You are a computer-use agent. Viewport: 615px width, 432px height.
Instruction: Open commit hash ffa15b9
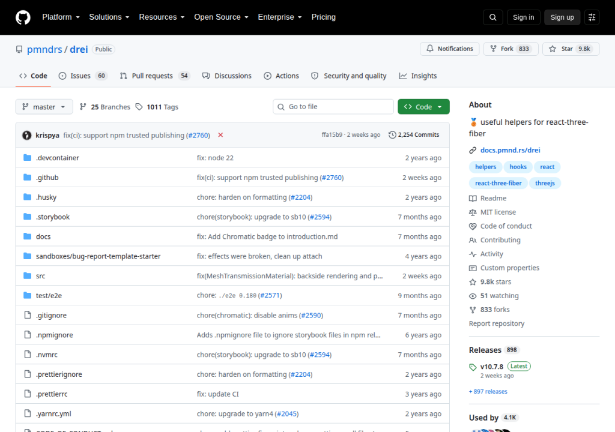tap(332, 134)
